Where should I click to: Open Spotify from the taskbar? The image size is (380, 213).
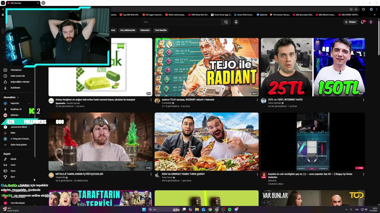229,209
